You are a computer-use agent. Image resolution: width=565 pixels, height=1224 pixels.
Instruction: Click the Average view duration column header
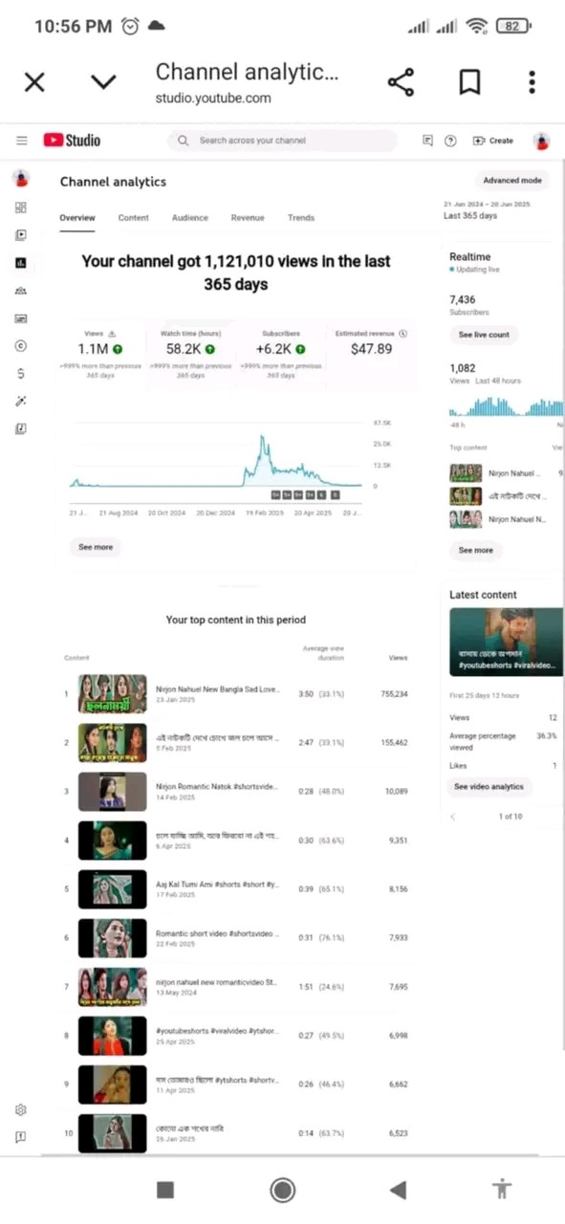323,654
